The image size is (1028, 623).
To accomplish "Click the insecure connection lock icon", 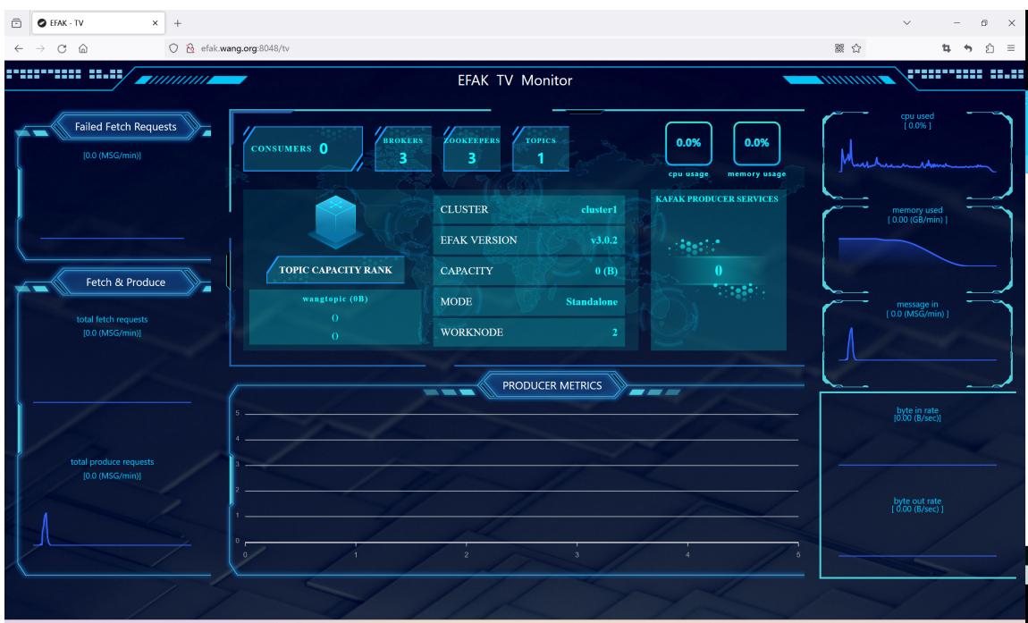I will 190,48.
